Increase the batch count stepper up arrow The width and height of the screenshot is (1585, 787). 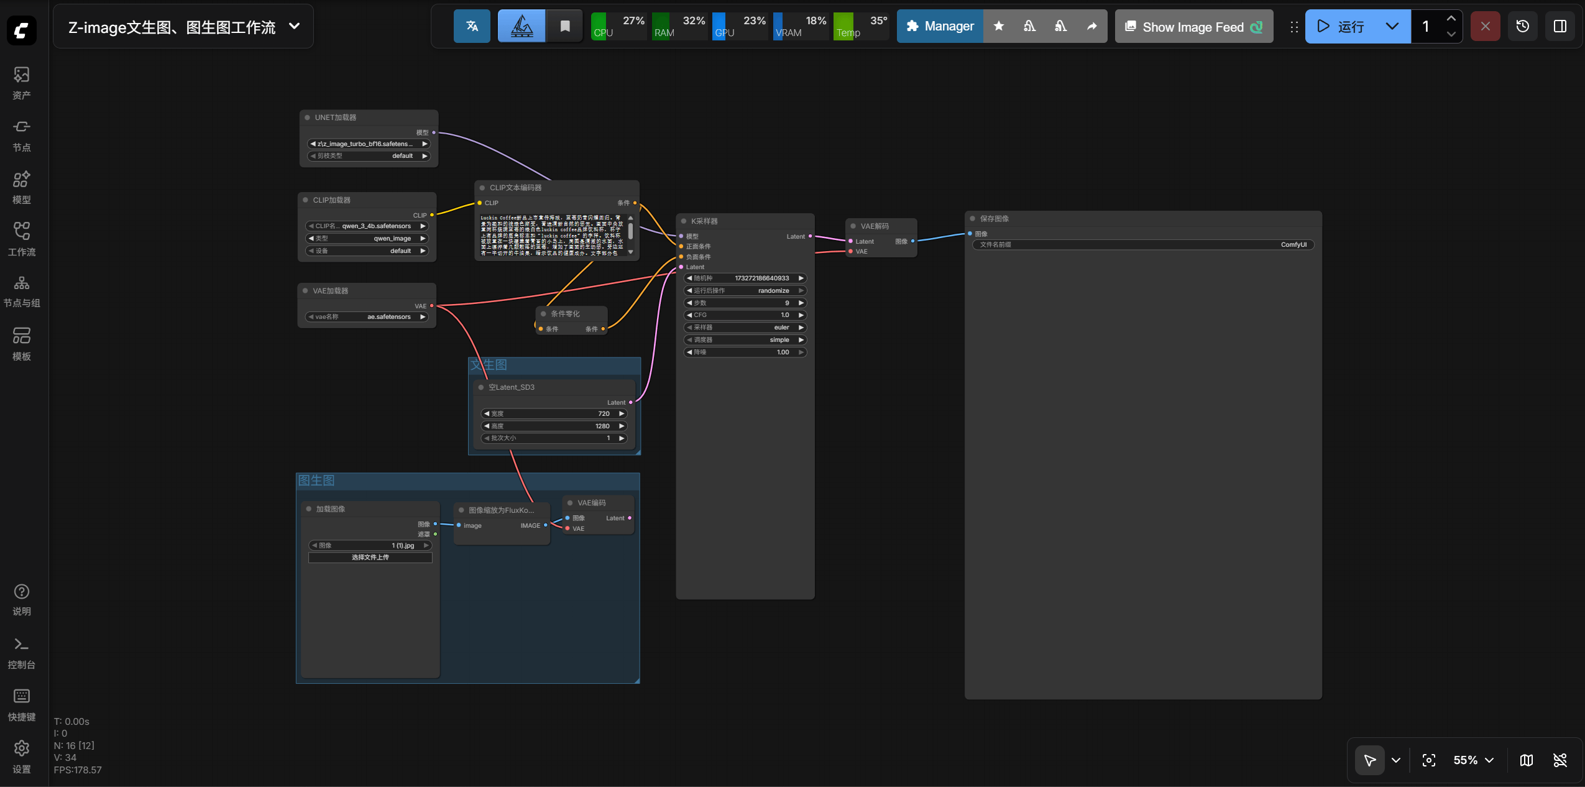tap(1451, 19)
